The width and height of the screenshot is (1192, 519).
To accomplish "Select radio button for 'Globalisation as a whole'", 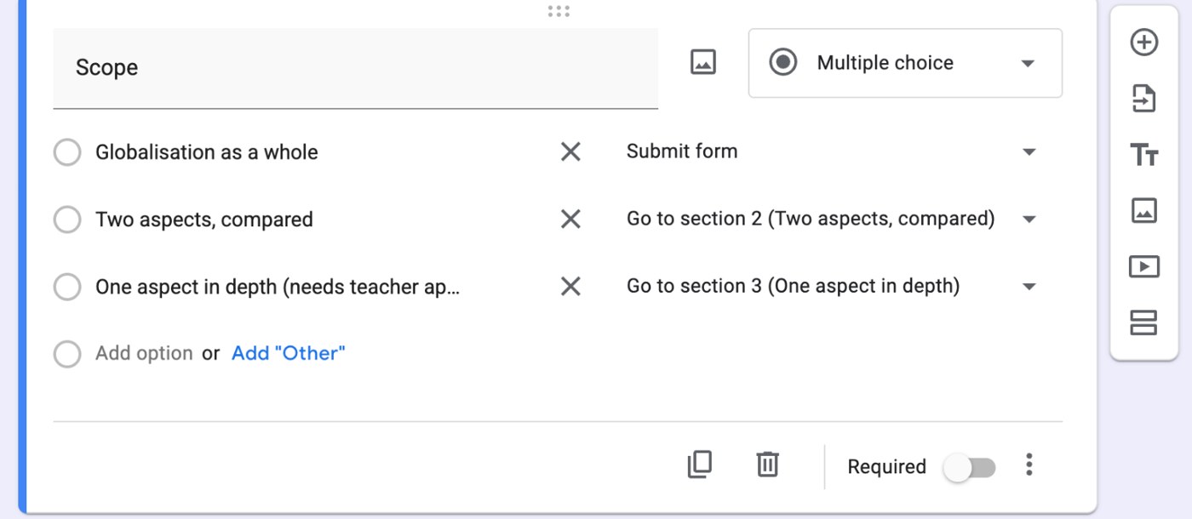I will (x=67, y=152).
